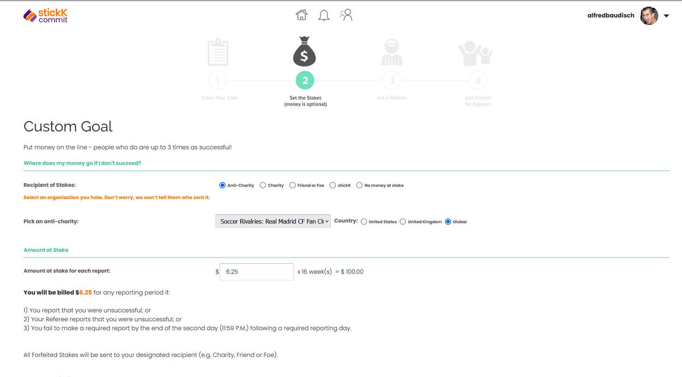Set country to United Kingdom
Screen dimensions: 682x377
coord(403,222)
